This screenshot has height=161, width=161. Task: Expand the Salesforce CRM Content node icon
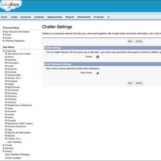[x=6, y=124]
